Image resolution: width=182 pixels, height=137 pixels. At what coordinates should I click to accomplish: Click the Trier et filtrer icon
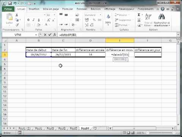[x=148, y=20]
